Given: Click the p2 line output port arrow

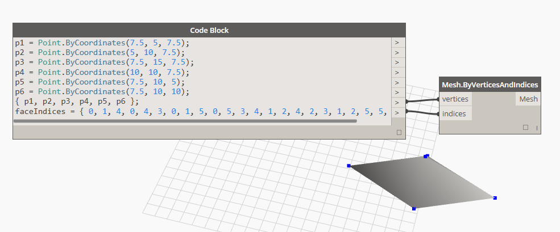Looking at the screenshot, I should pos(398,52).
